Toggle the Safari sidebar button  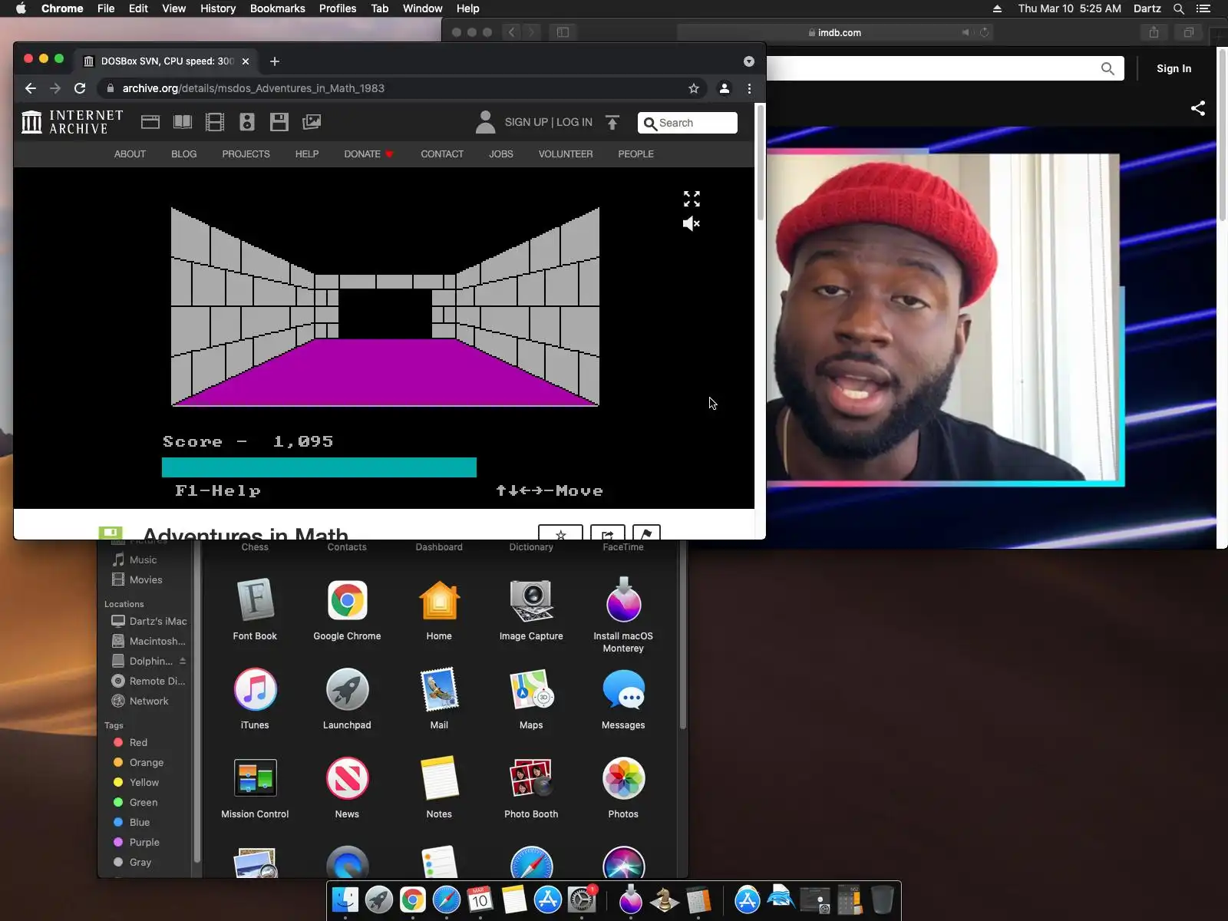tap(563, 32)
